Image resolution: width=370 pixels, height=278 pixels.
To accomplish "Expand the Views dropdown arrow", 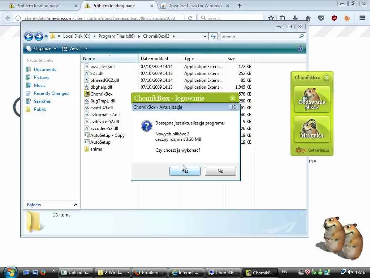I will [x=86, y=49].
